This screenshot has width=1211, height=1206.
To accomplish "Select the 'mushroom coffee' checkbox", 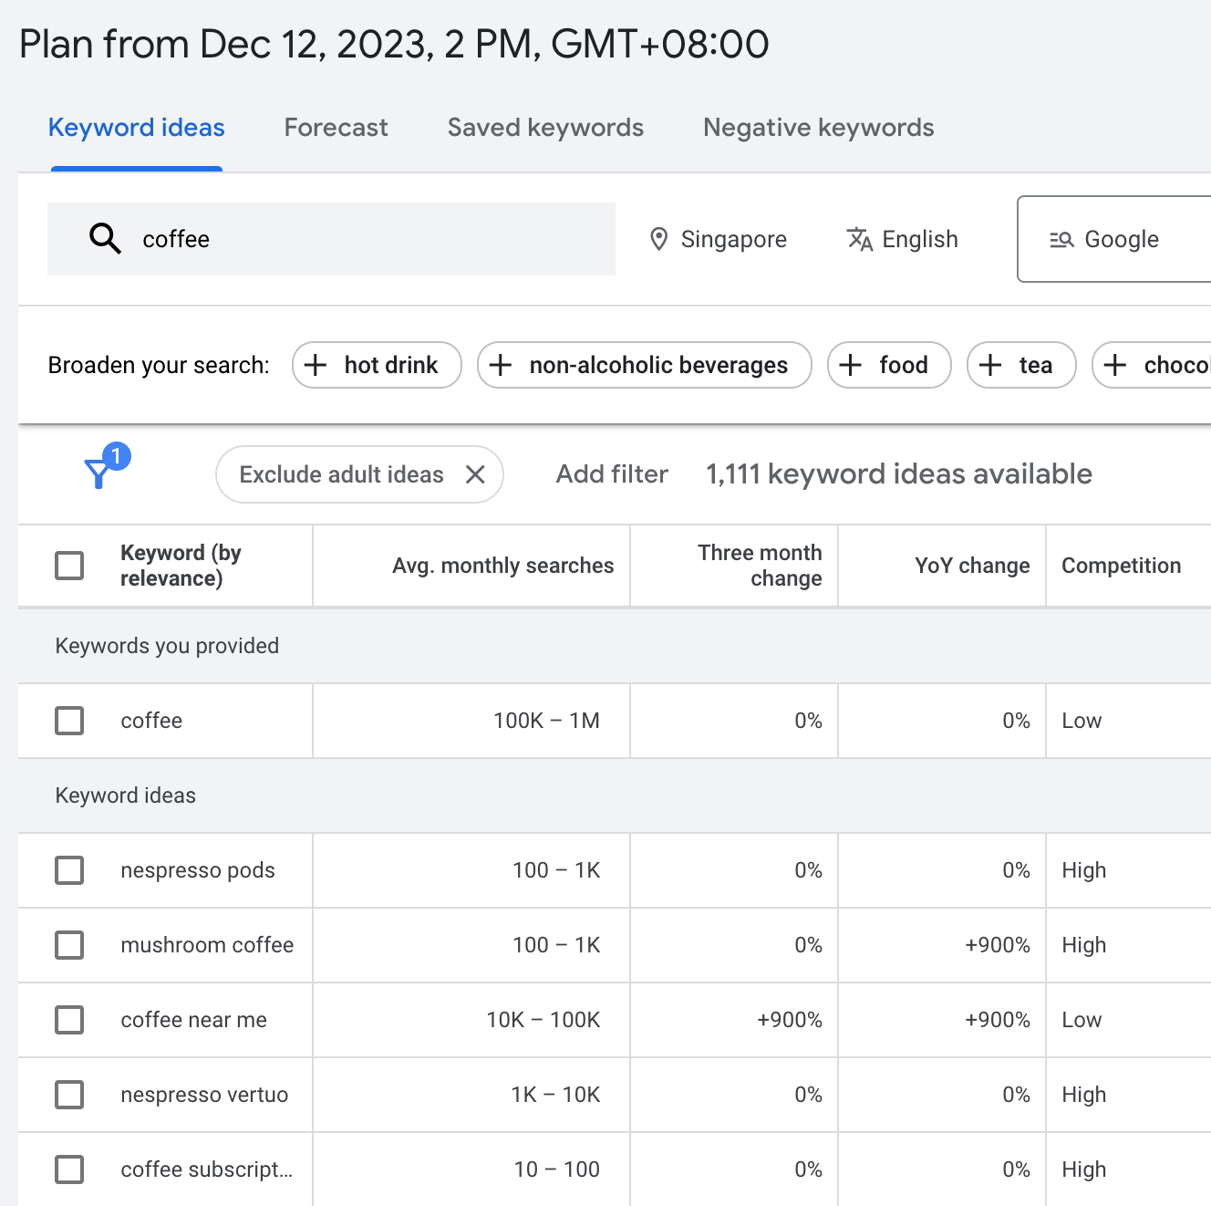I will (69, 945).
